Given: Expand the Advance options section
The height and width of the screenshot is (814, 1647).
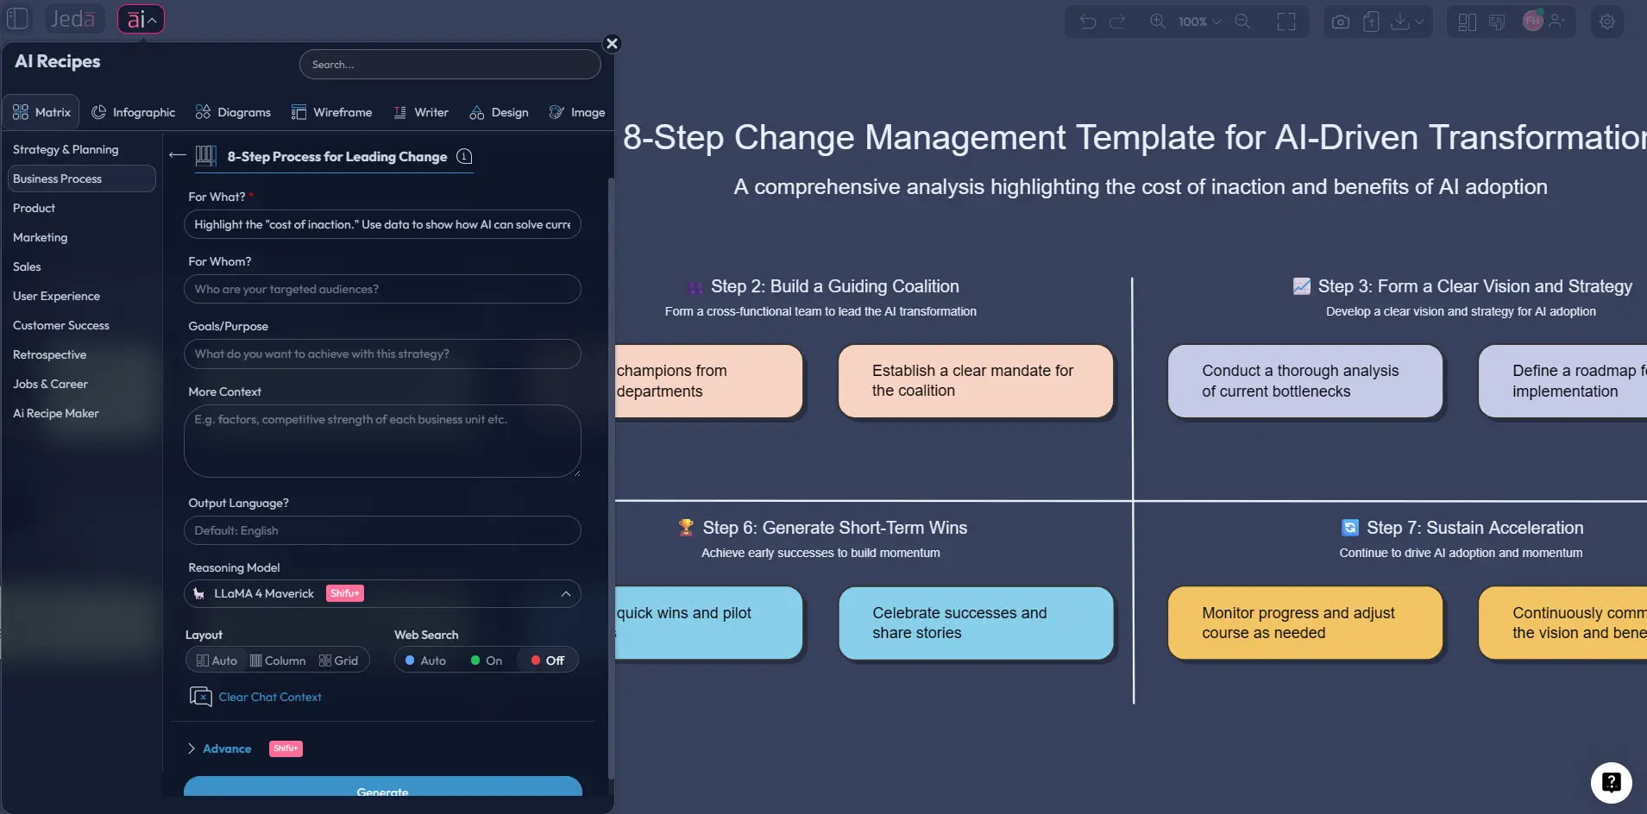Looking at the screenshot, I should [226, 748].
